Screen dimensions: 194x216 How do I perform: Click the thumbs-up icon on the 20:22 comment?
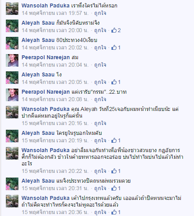click(x=114, y=171)
